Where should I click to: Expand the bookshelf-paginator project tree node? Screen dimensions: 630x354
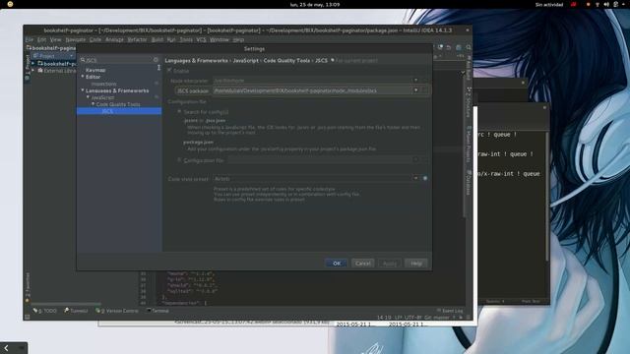click(33, 63)
